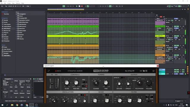Click the Legend pitch bend wheel
Viewport: 190px width, 107px height.
coord(52,83)
